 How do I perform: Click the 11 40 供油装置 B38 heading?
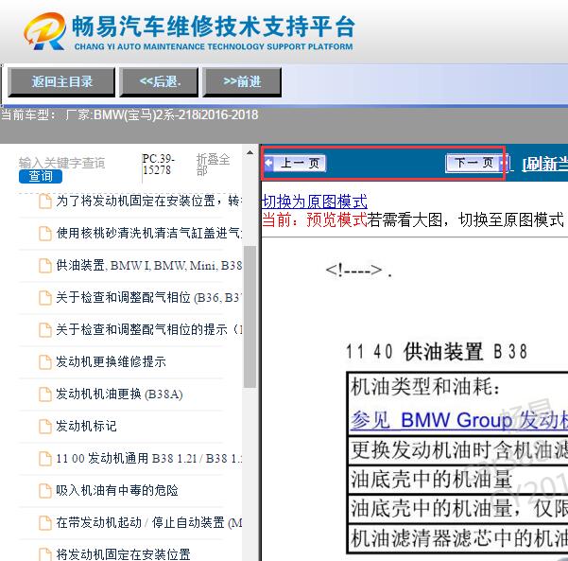[x=437, y=352]
